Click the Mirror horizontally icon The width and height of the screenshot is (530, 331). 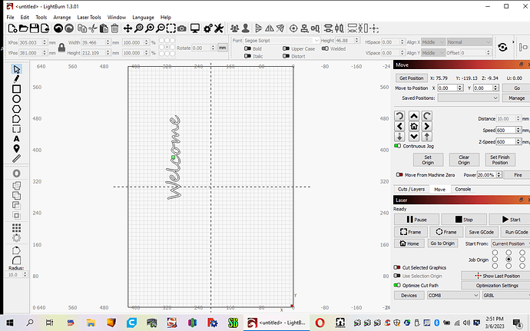[x=270, y=28]
